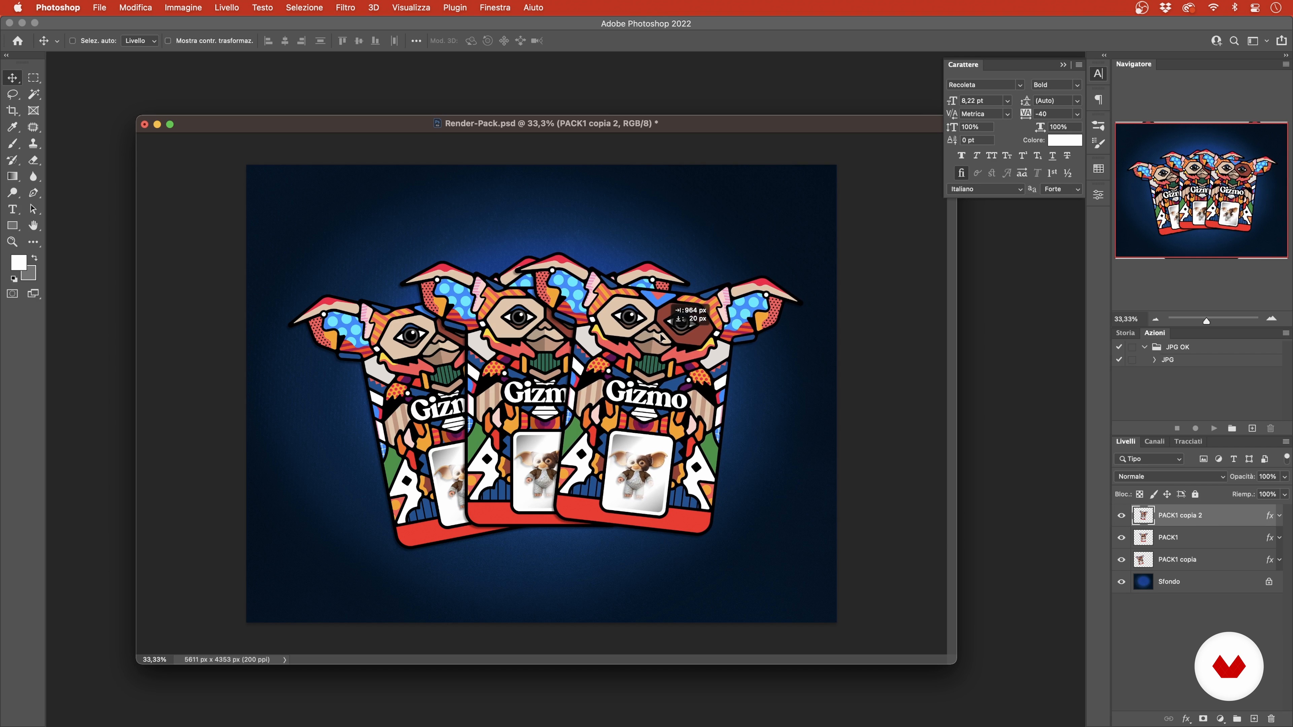Open the Livello auto-select dropdown
This screenshot has width=1293, height=727.
[140, 41]
